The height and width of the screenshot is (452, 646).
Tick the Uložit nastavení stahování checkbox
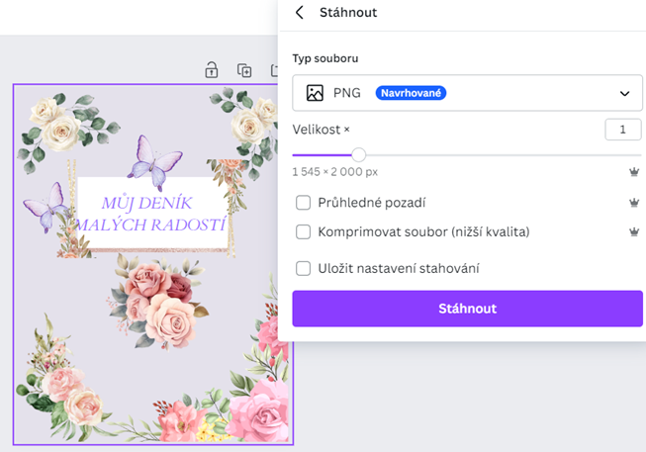[x=304, y=268]
